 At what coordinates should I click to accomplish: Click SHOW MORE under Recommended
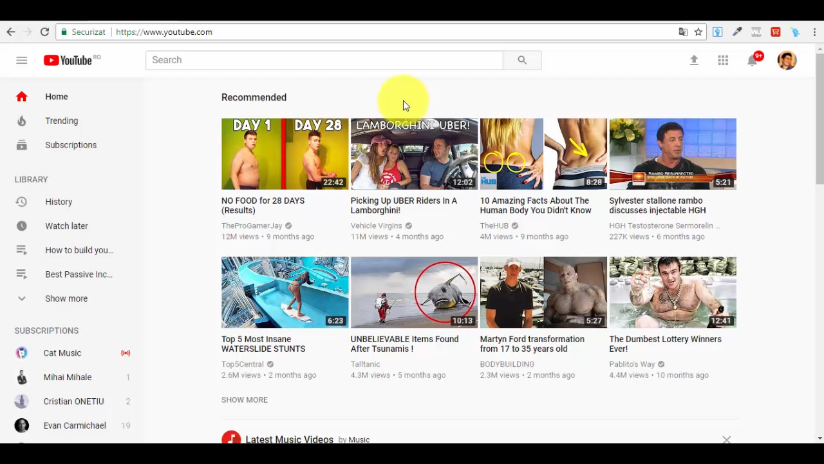point(245,400)
